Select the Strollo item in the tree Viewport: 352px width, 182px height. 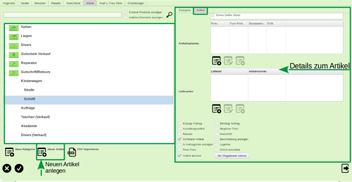(29, 90)
